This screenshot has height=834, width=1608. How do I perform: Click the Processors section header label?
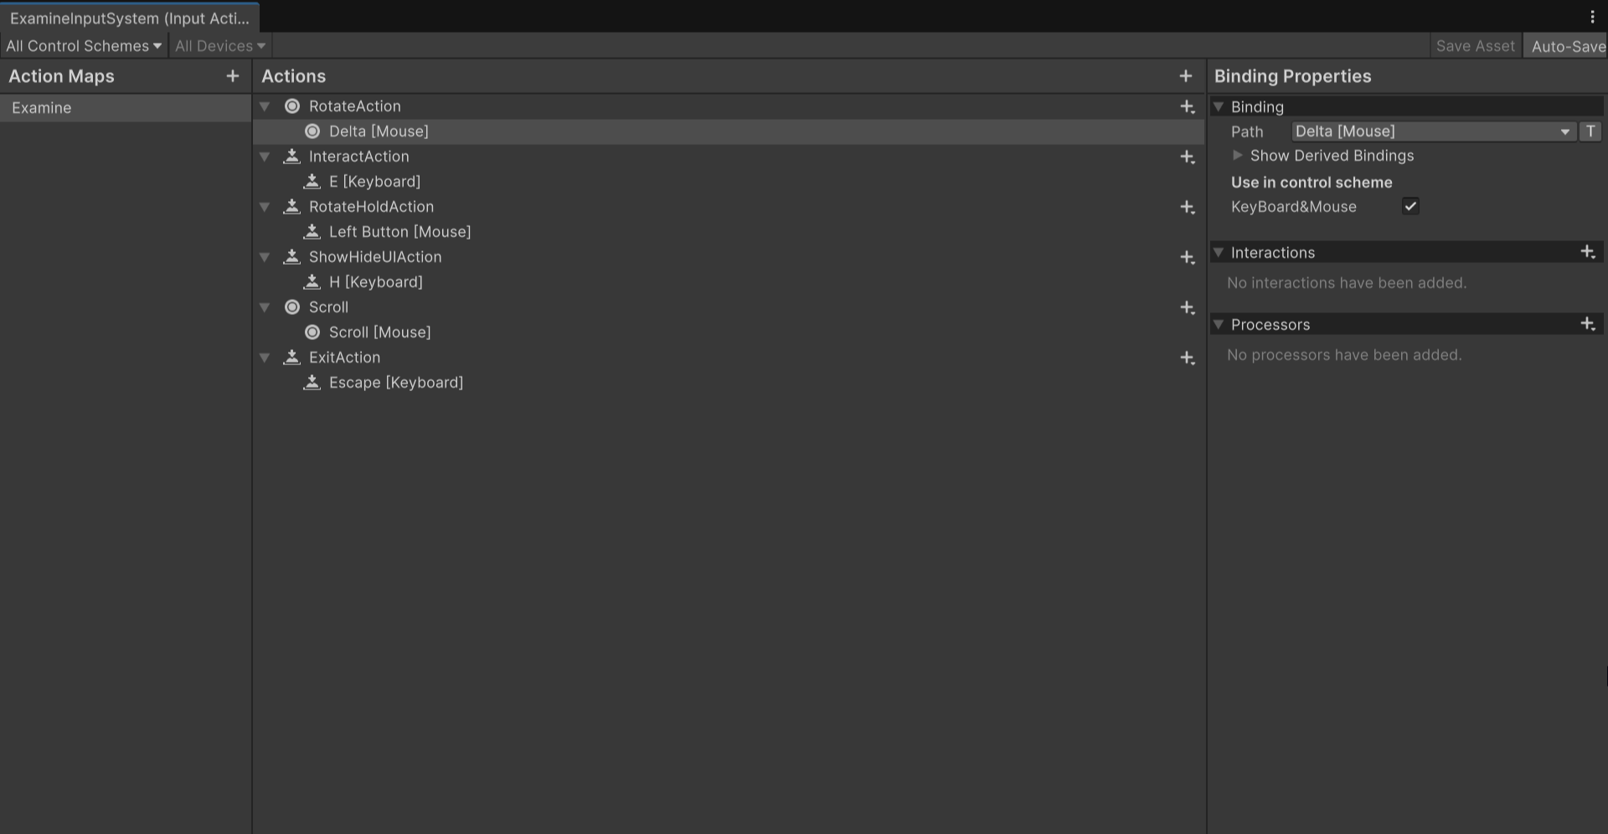[1270, 325]
